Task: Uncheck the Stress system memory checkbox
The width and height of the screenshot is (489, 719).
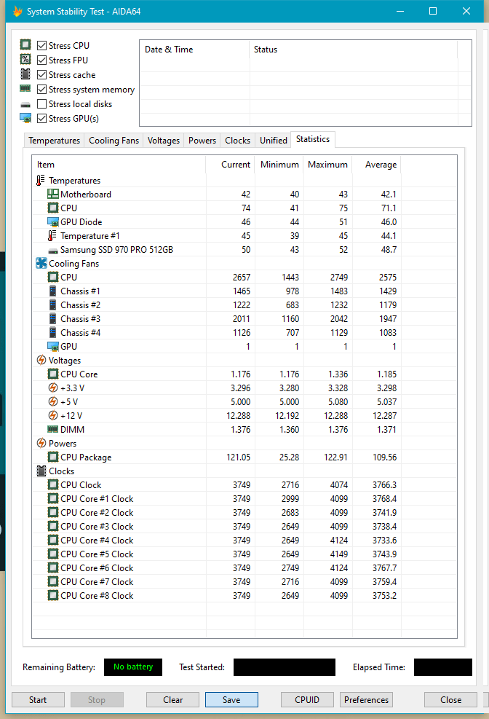Action: pyautogui.click(x=41, y=90)
